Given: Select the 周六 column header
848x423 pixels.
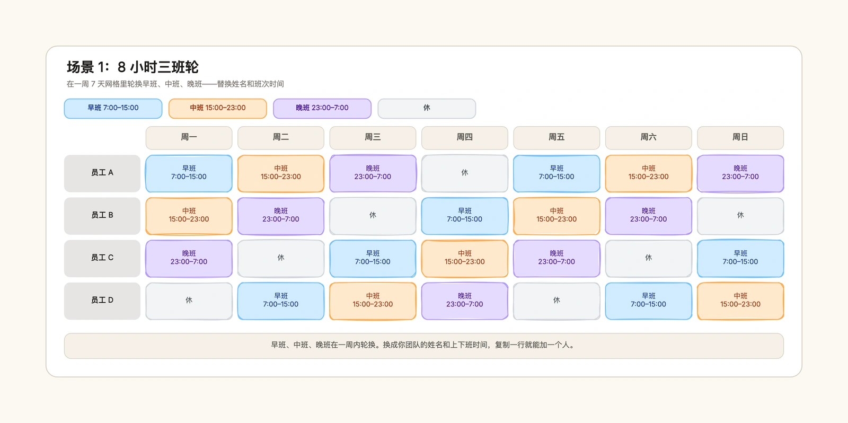Looking at the screenshot, I should 649,137.
